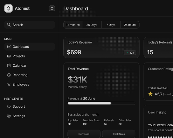
Task: Open the Reporting section
Action: click(30, 75)
